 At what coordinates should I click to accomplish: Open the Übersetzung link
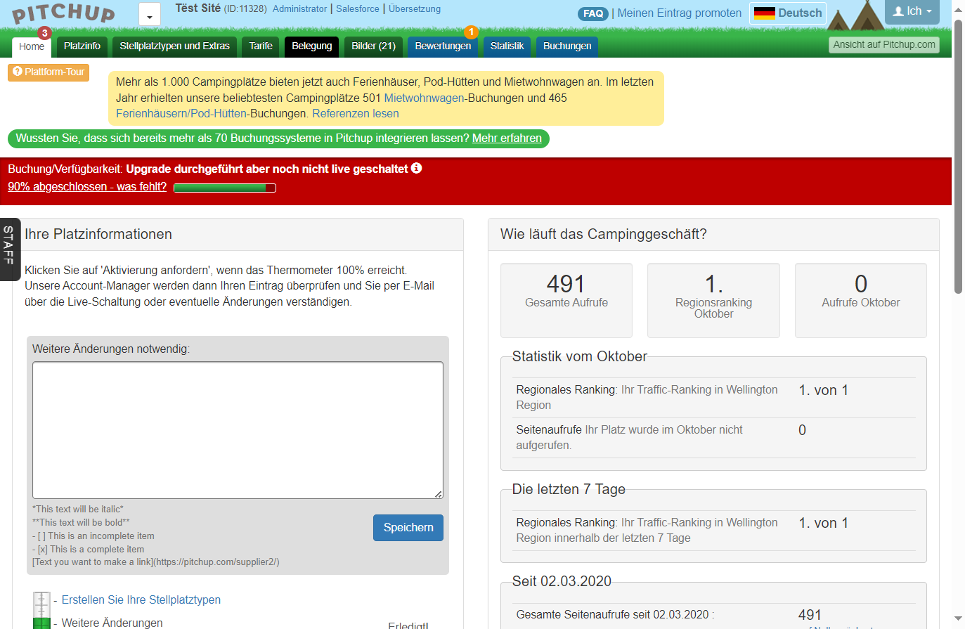415,9
